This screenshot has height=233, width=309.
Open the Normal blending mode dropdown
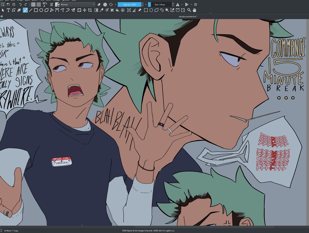[x=78, y=4]
